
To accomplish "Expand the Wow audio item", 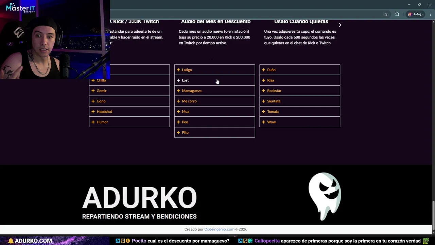I will (300, 122).
